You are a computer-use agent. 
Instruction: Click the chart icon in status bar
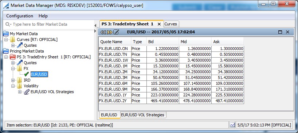pyautogui.click(x=232, y=125)
